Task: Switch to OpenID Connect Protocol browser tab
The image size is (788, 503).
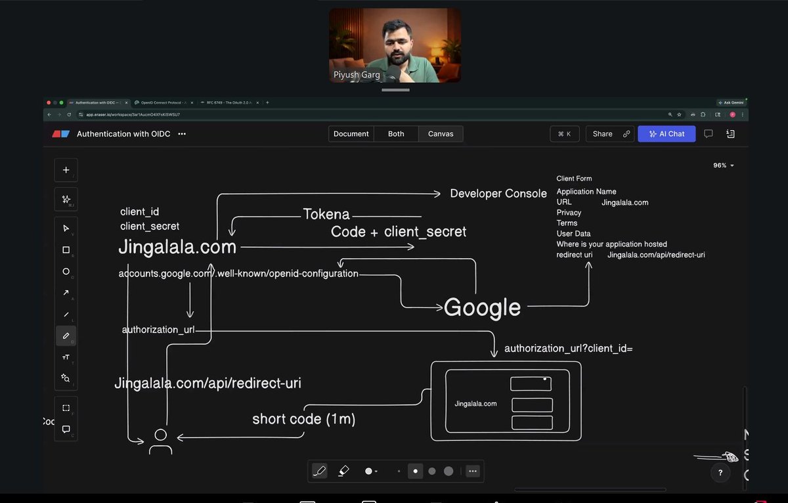Action: pyautogui.click(x=163, y=102)
